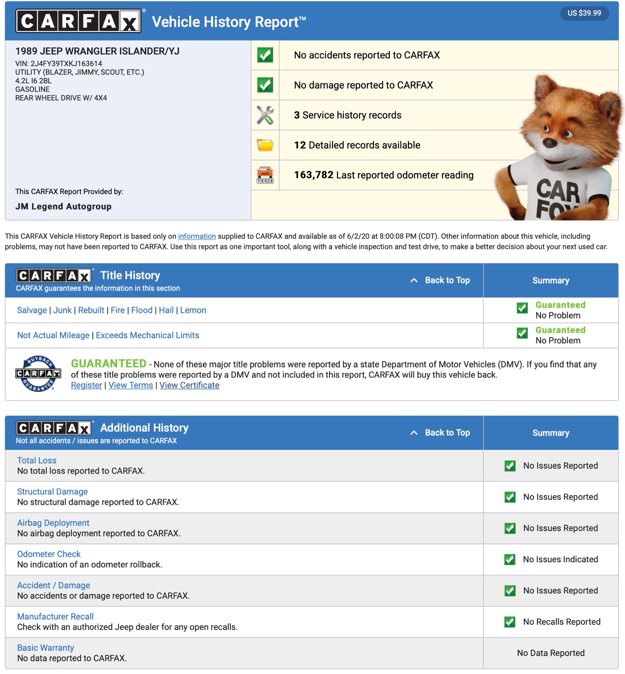Viewport: 625px width, 674px height.
Task: Click the checkmark in the Airbag Deployment row
Action: pos(510,528)
